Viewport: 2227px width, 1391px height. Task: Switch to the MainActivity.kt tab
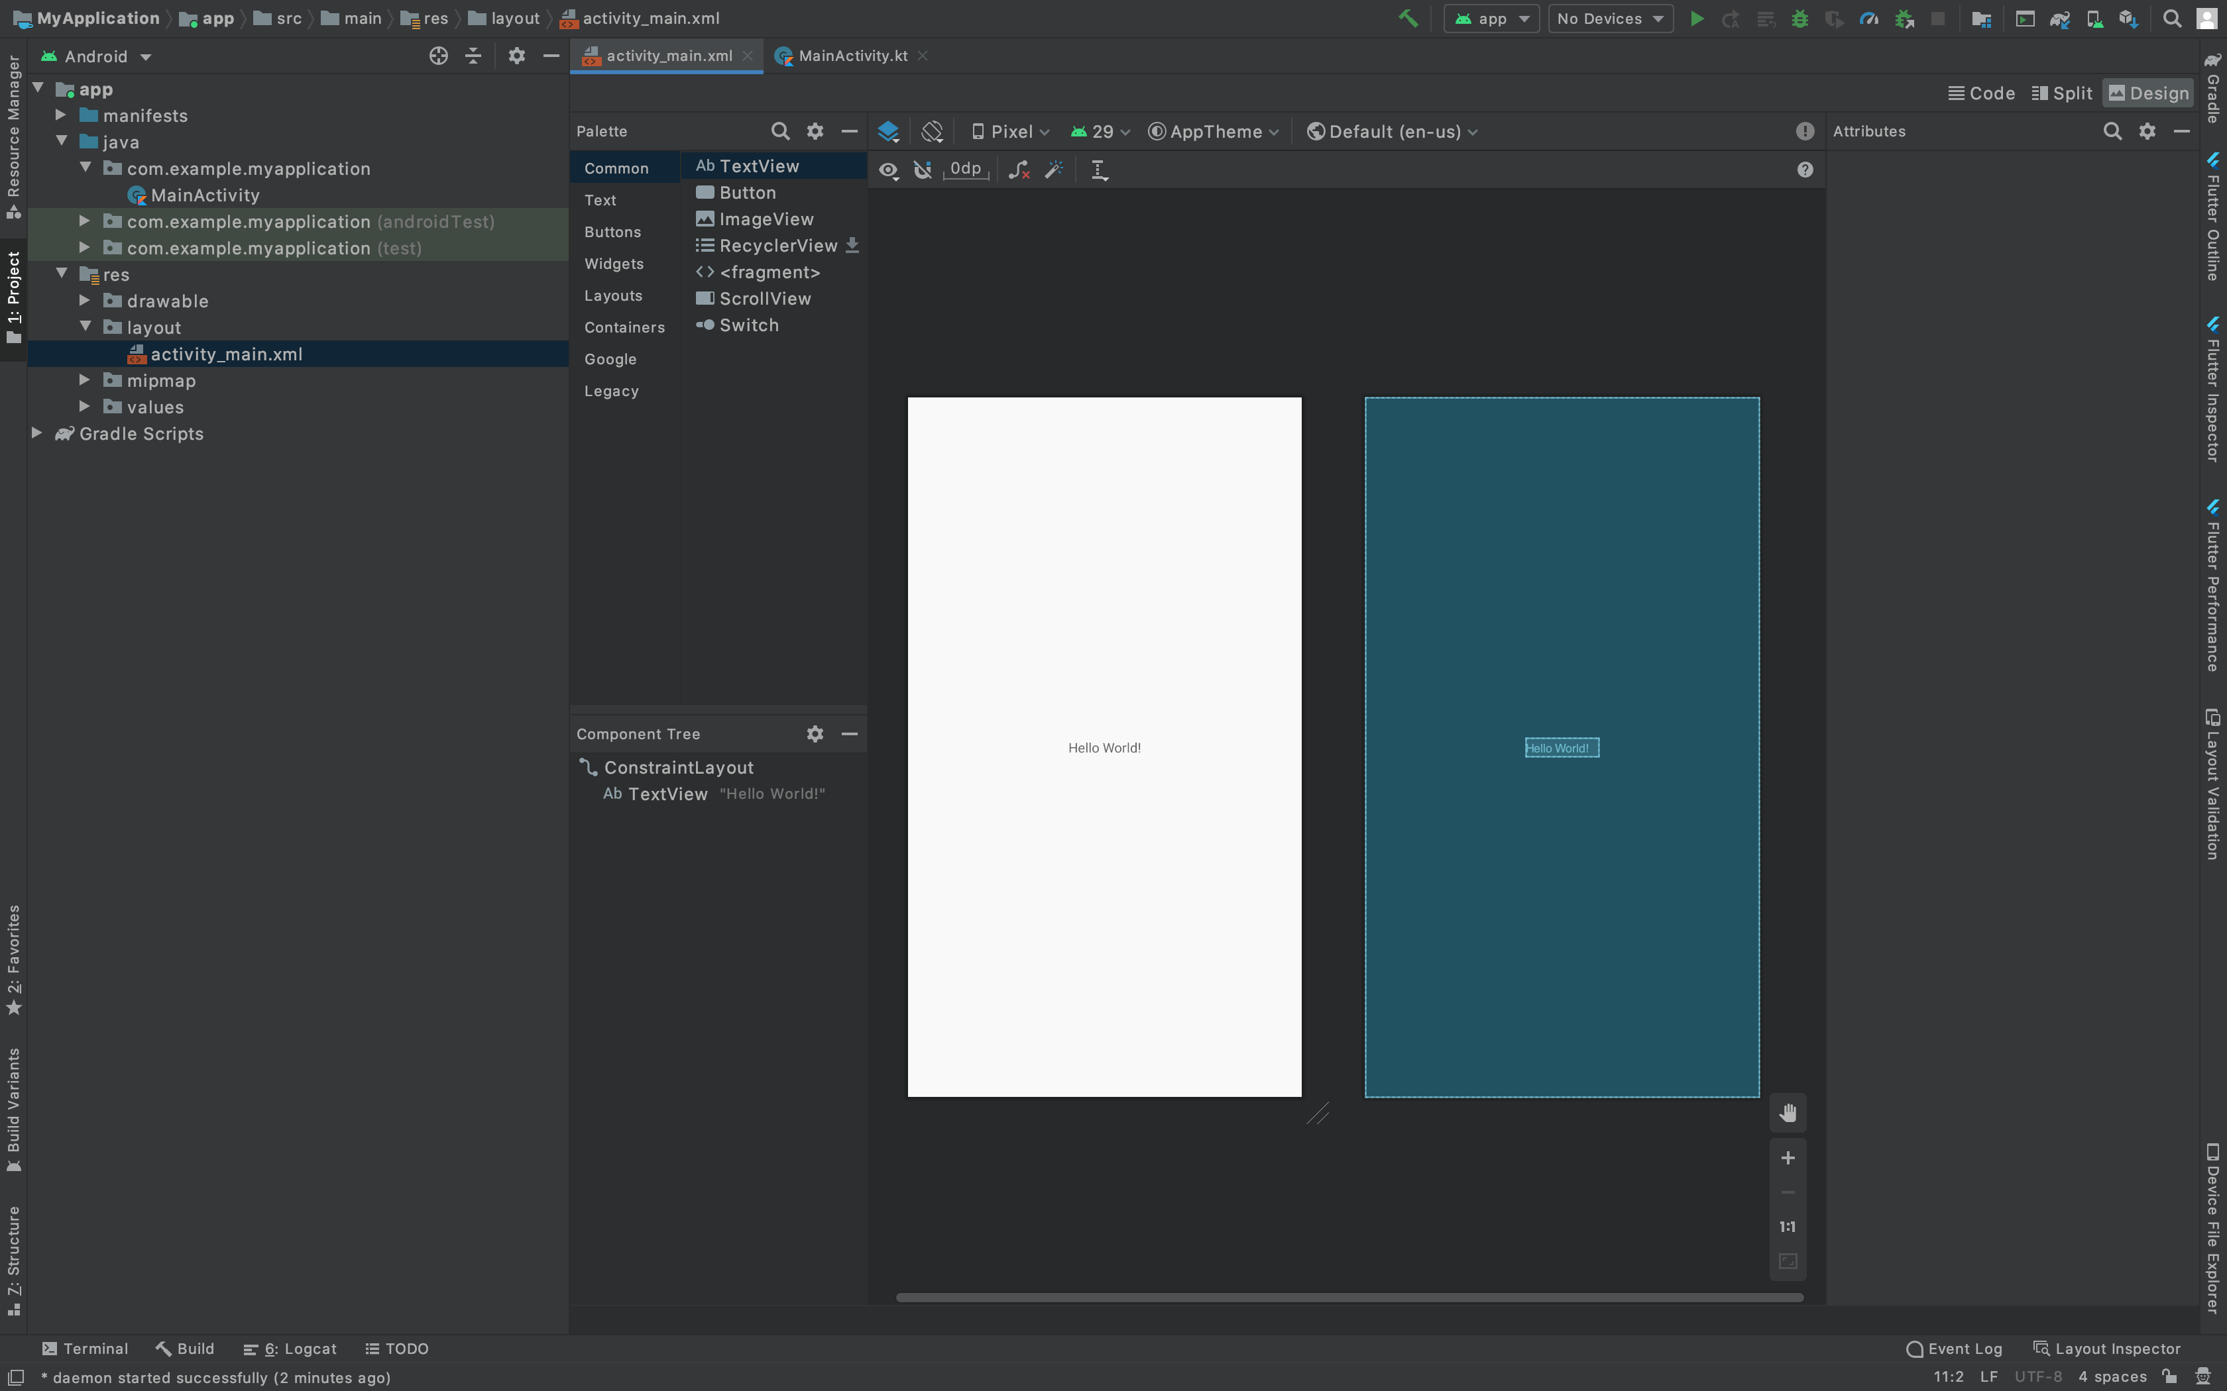coord(851,56)
